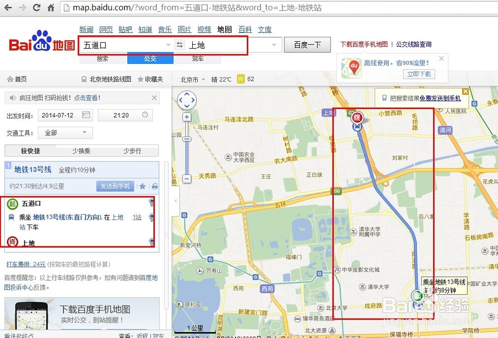Click the departure time field 21:20

(x=125, y=115)
